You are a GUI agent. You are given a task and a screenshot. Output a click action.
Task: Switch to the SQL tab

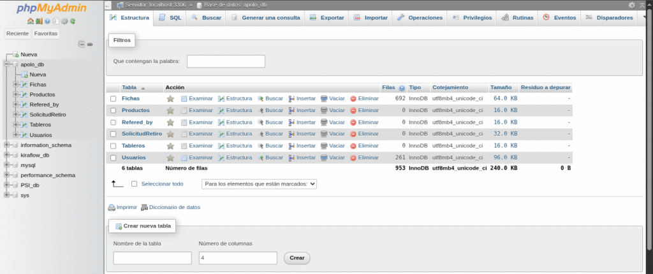click(x=170, y=18)
